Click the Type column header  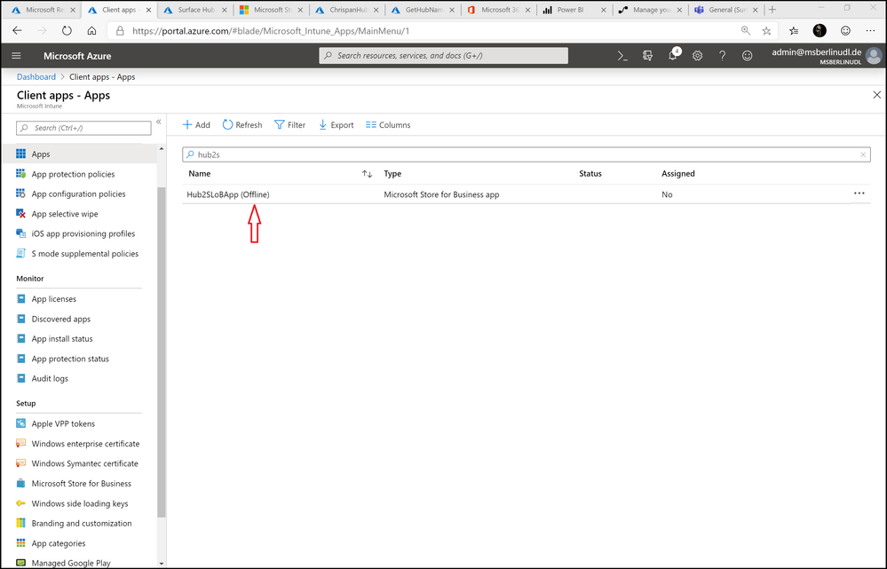tap(392, 174)
